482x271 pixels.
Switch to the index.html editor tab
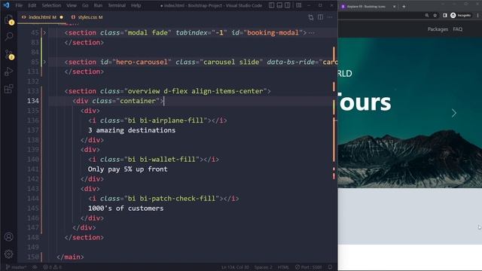[42, 17]
